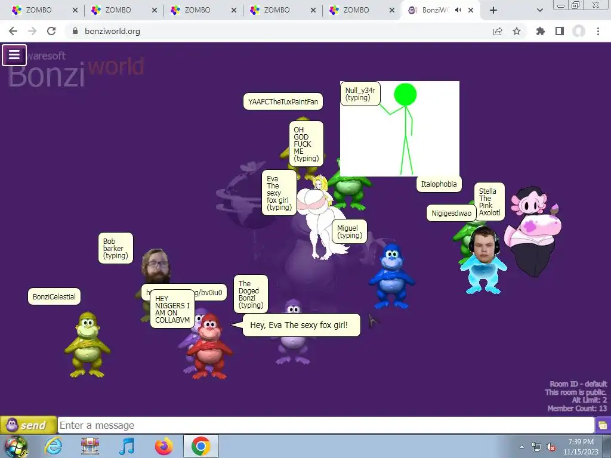
Task: Click The Doged Bonzi name tag
Action: (x=251, y=294)
